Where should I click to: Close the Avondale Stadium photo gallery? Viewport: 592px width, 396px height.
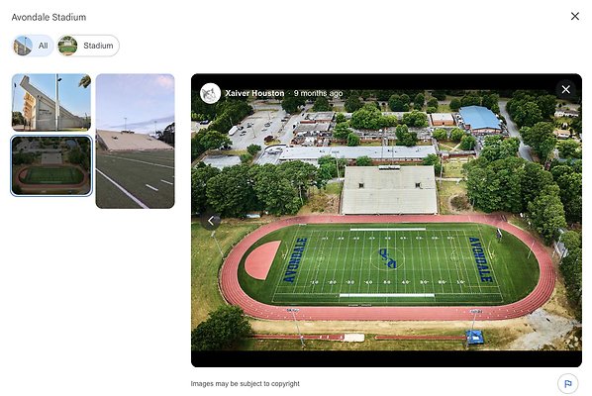tap(574, 16)
